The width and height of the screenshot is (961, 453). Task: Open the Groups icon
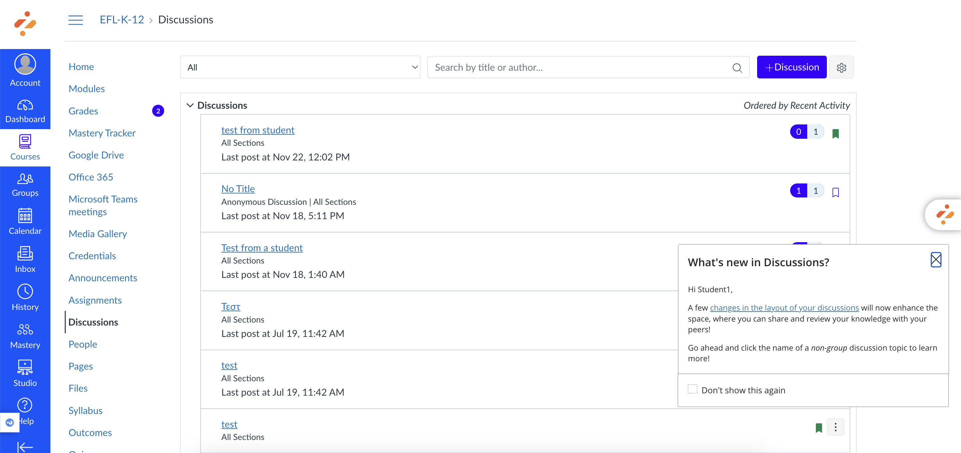(25, 179)
